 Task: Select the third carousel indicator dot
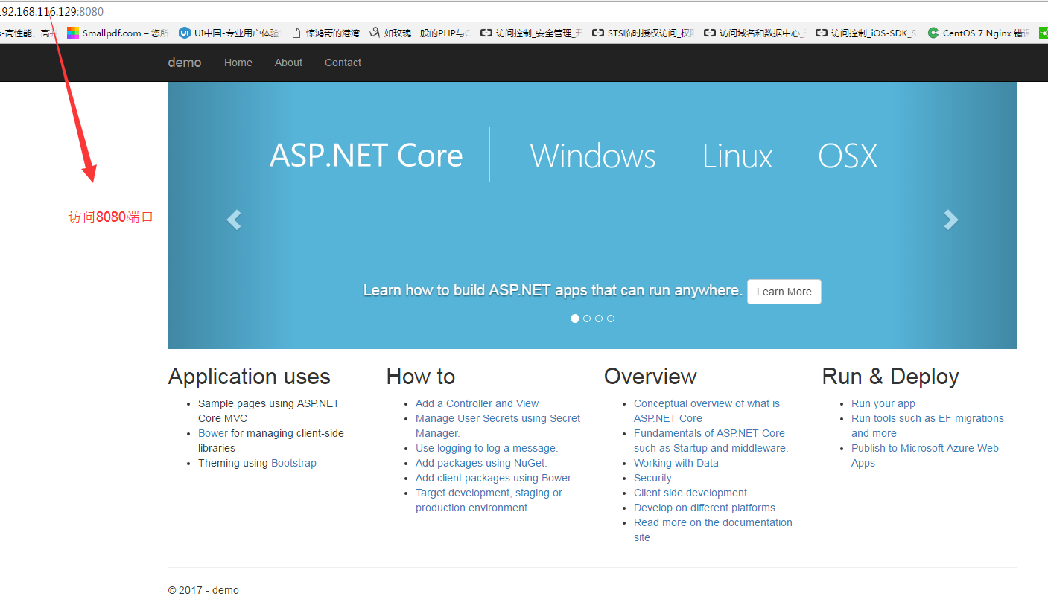[599, 318]
